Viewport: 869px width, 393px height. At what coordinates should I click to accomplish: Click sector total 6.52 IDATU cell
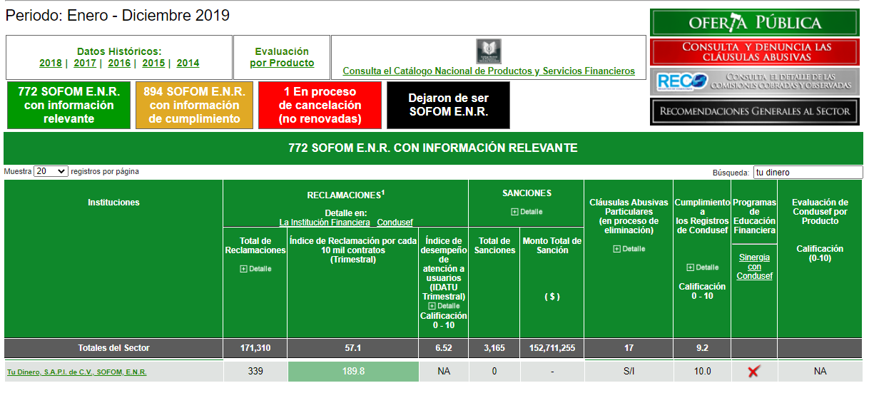pyautogui.click(x=443, y=348)
